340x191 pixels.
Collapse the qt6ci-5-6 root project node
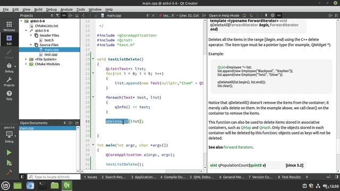coord(21,21)
